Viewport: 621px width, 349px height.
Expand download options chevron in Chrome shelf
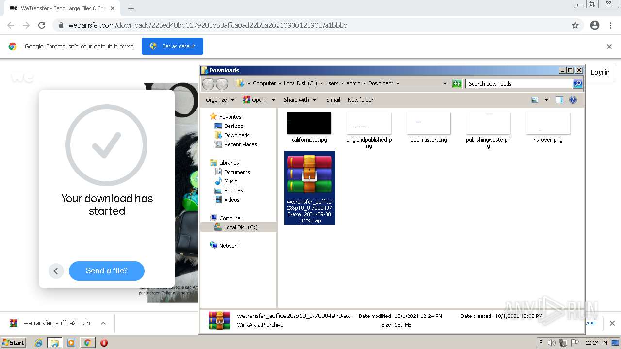click(103, 323)
